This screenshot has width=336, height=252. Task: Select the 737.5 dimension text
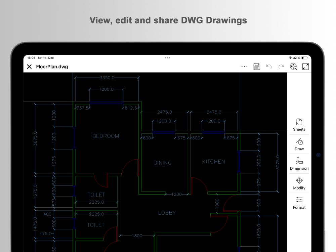(83, 108)
